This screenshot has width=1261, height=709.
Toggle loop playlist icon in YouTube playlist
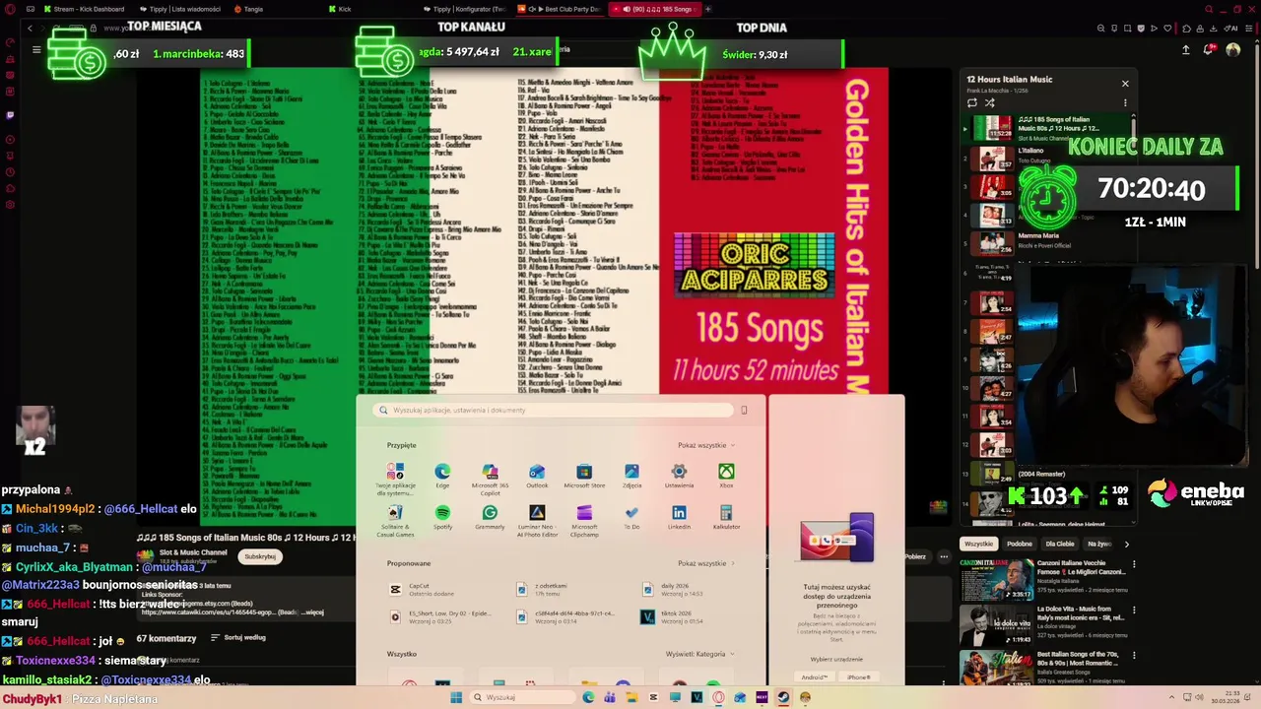[x=972, y=102]
